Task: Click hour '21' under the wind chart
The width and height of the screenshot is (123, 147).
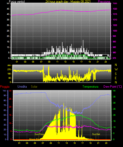Action: coord(98,62)
